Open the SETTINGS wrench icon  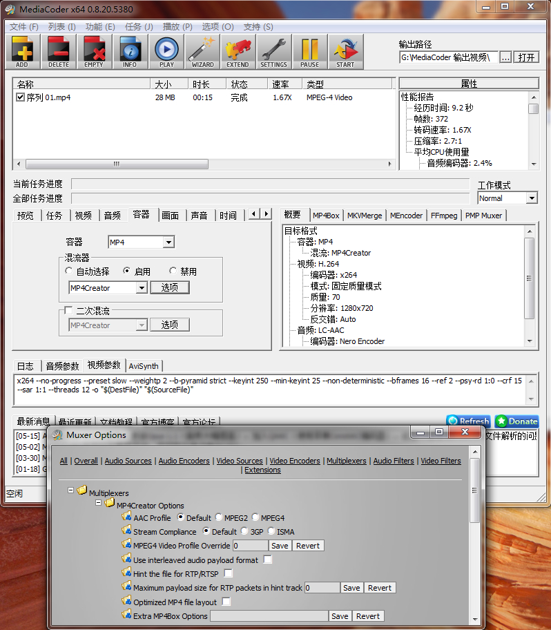point(274,52)
